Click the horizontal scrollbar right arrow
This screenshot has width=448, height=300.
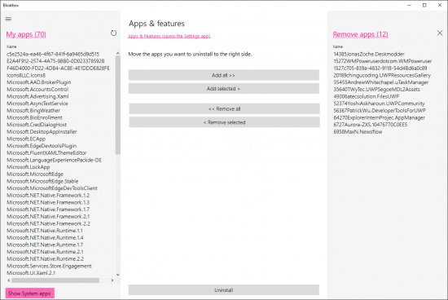112,280
